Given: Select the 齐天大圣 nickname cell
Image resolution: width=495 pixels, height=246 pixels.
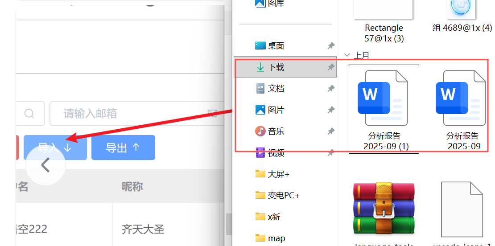Looking at the screenshot, I should (x=143, y=229).
